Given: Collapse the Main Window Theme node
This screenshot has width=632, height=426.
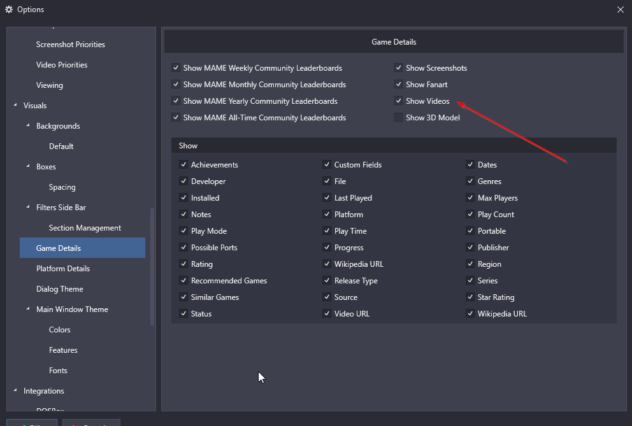Looking at the screenshot, I should (28, 309).
